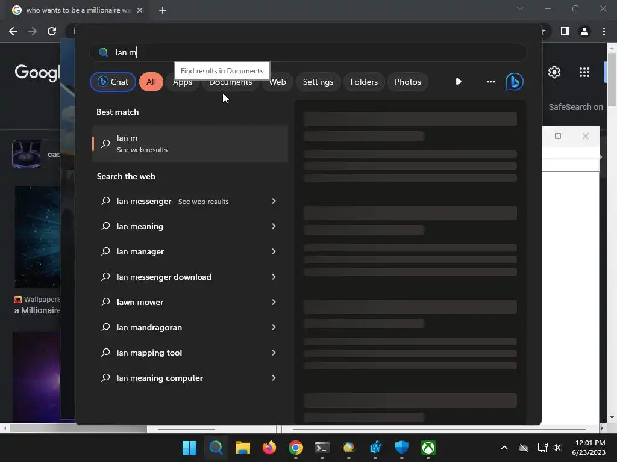Close the millionaire wallpaper tab
This screenshot has height=462, width=617.
(x=140, y=10)
